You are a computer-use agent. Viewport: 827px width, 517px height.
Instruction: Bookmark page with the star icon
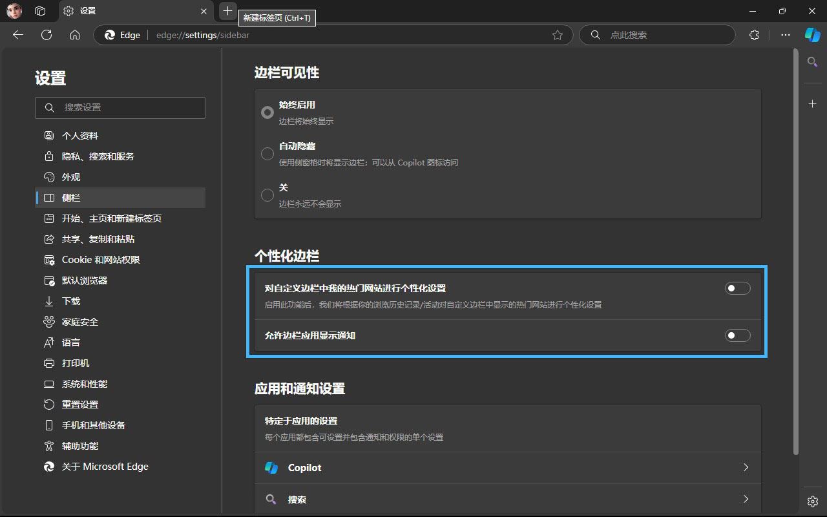tap(558, 35)
